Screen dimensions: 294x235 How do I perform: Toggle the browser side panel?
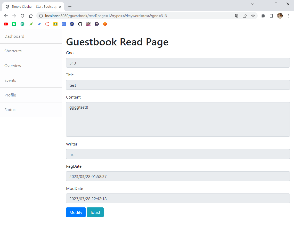[272, 16]
